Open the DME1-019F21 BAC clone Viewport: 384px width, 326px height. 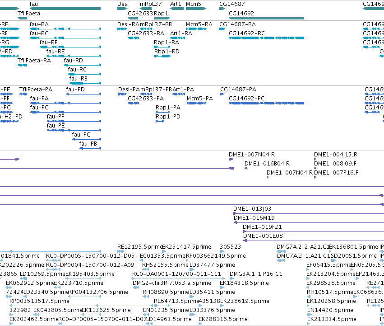[314, 232]
